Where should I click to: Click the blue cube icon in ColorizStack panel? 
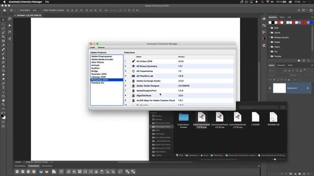tap(41, 172)
